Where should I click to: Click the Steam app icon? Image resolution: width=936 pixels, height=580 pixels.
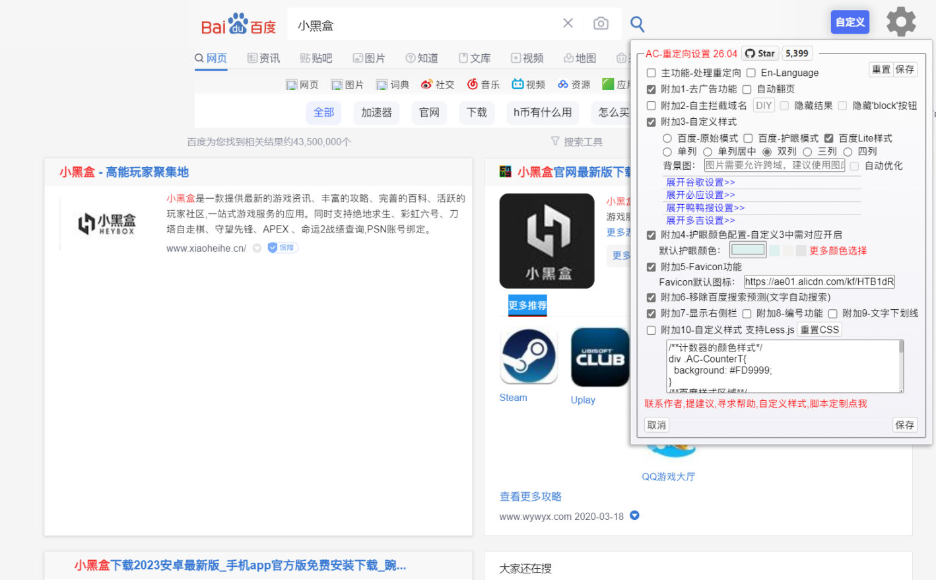(529, 357)
